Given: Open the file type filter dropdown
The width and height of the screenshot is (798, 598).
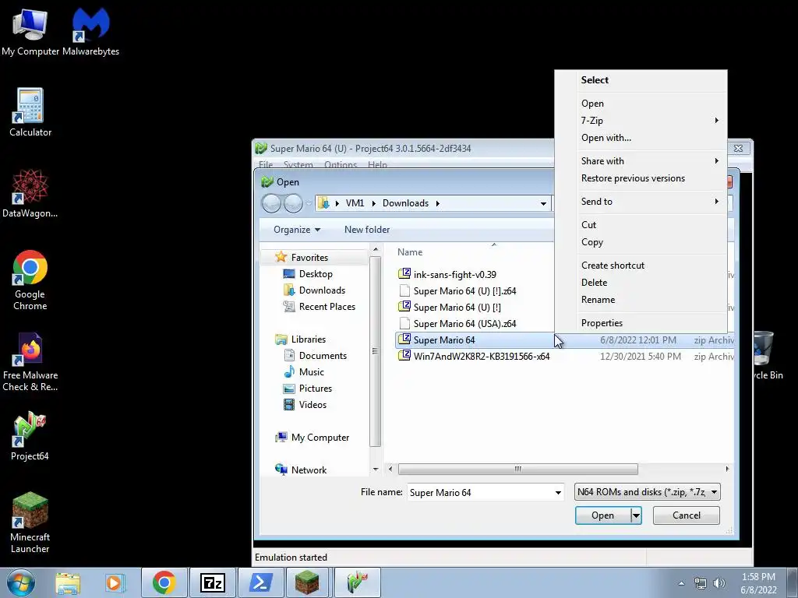Looking at the screenshot, I should coord(647,492).
